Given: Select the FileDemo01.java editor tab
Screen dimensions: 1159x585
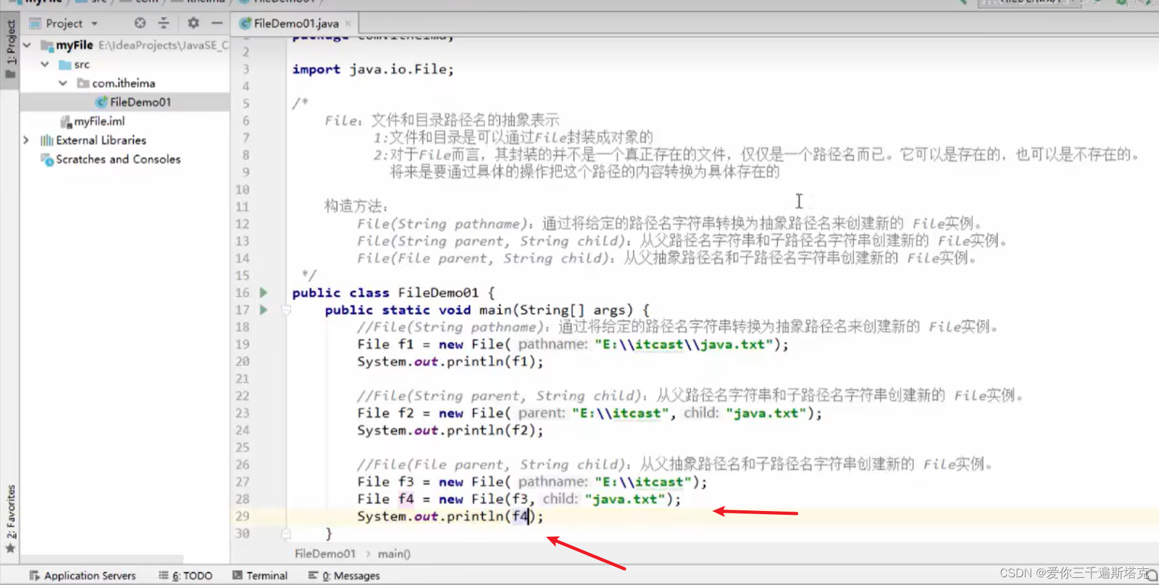Looking at the screenshot, I should tap(296, 23).
